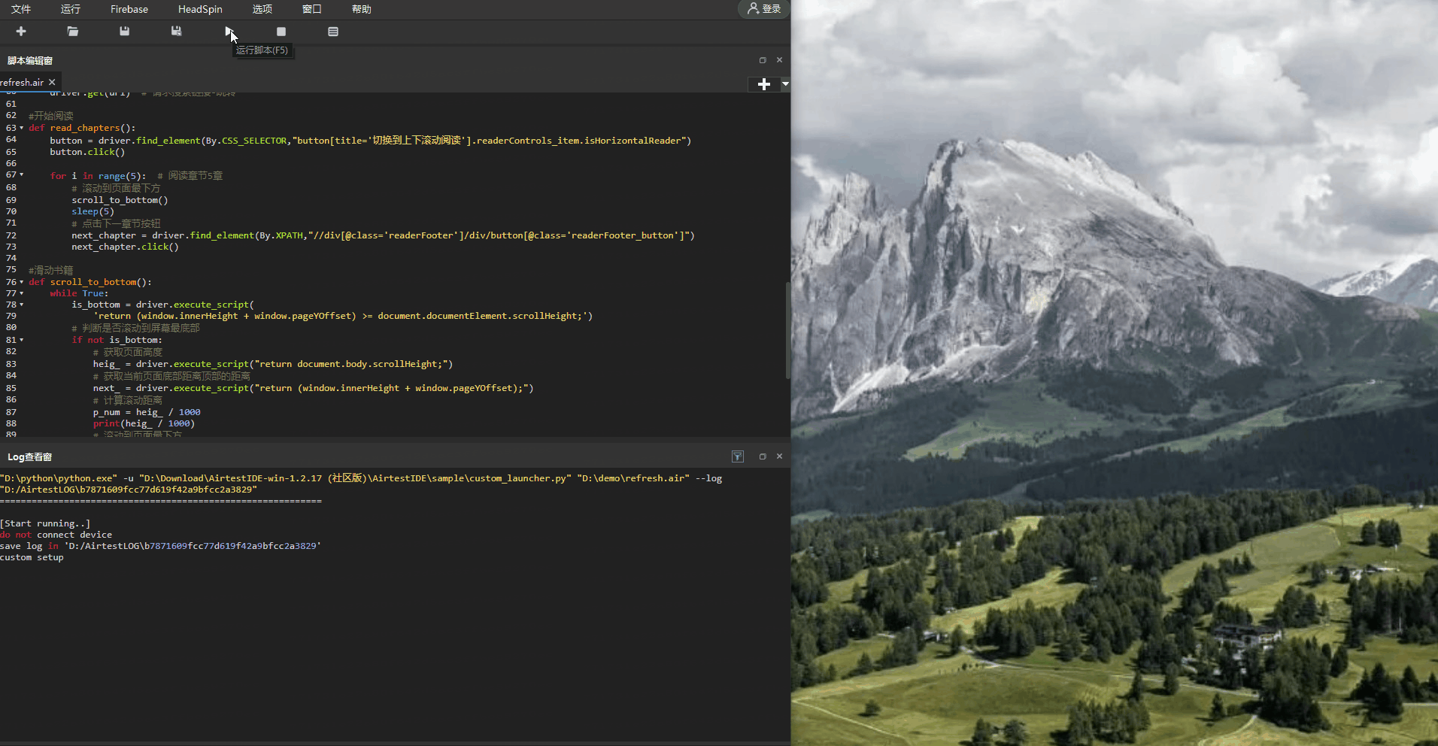Viewport: 1438px width, 746px height.
Task: Click the save-as toolbar icon
Action: click(176, 32)
